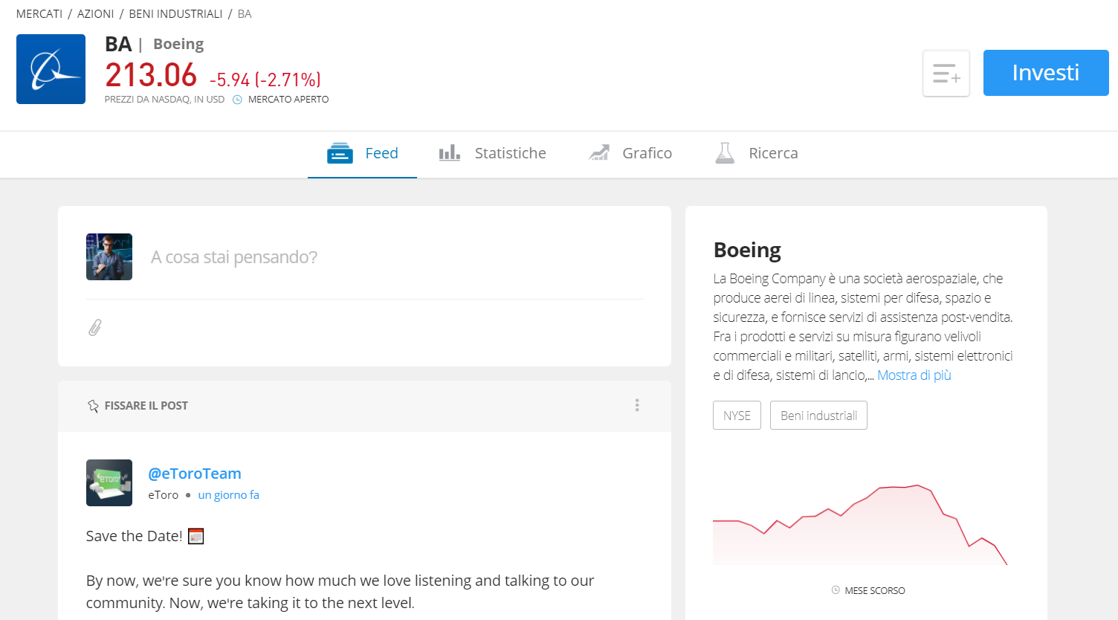Viewport: 1118px width, 620px height.
Task: Open the eToroTeam avatar
Action: [x=109, y=482]
